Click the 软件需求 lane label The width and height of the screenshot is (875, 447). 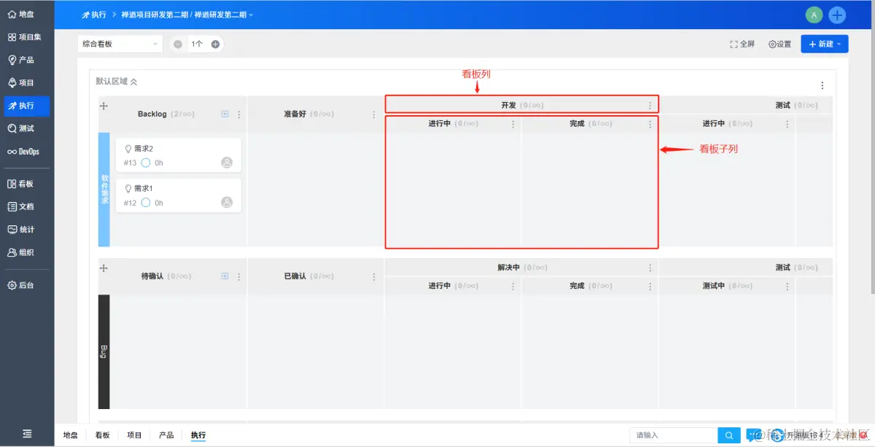(x=104, y=190)
